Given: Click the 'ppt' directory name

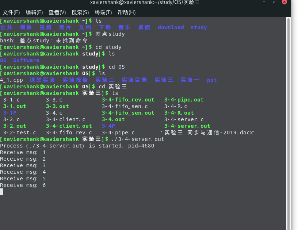Looking at the screenshot, I should pyautogui.click(x=212, y=80).
